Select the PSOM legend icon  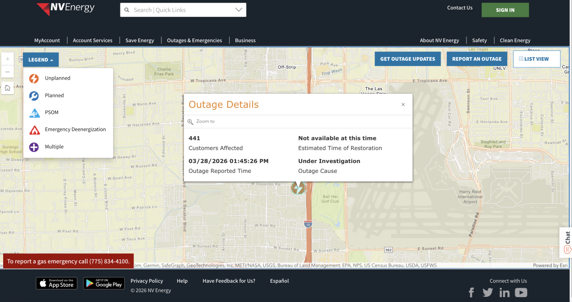point(34,112)
